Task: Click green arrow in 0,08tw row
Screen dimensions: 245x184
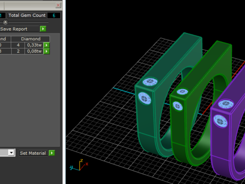Action: tap(46, 51)
